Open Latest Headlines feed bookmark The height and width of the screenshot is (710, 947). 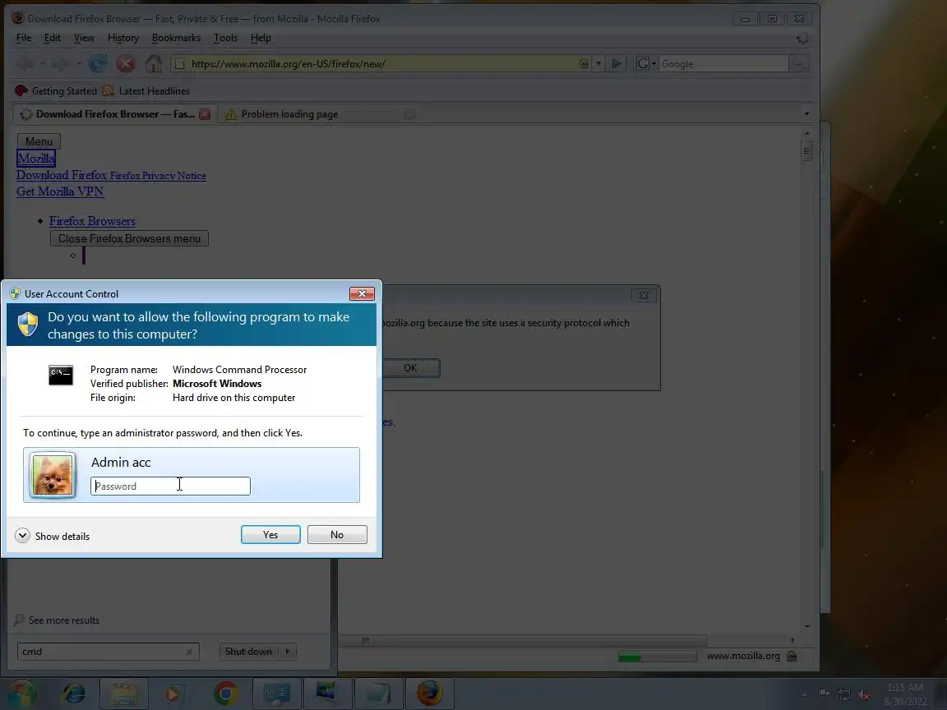coord(146,90)
